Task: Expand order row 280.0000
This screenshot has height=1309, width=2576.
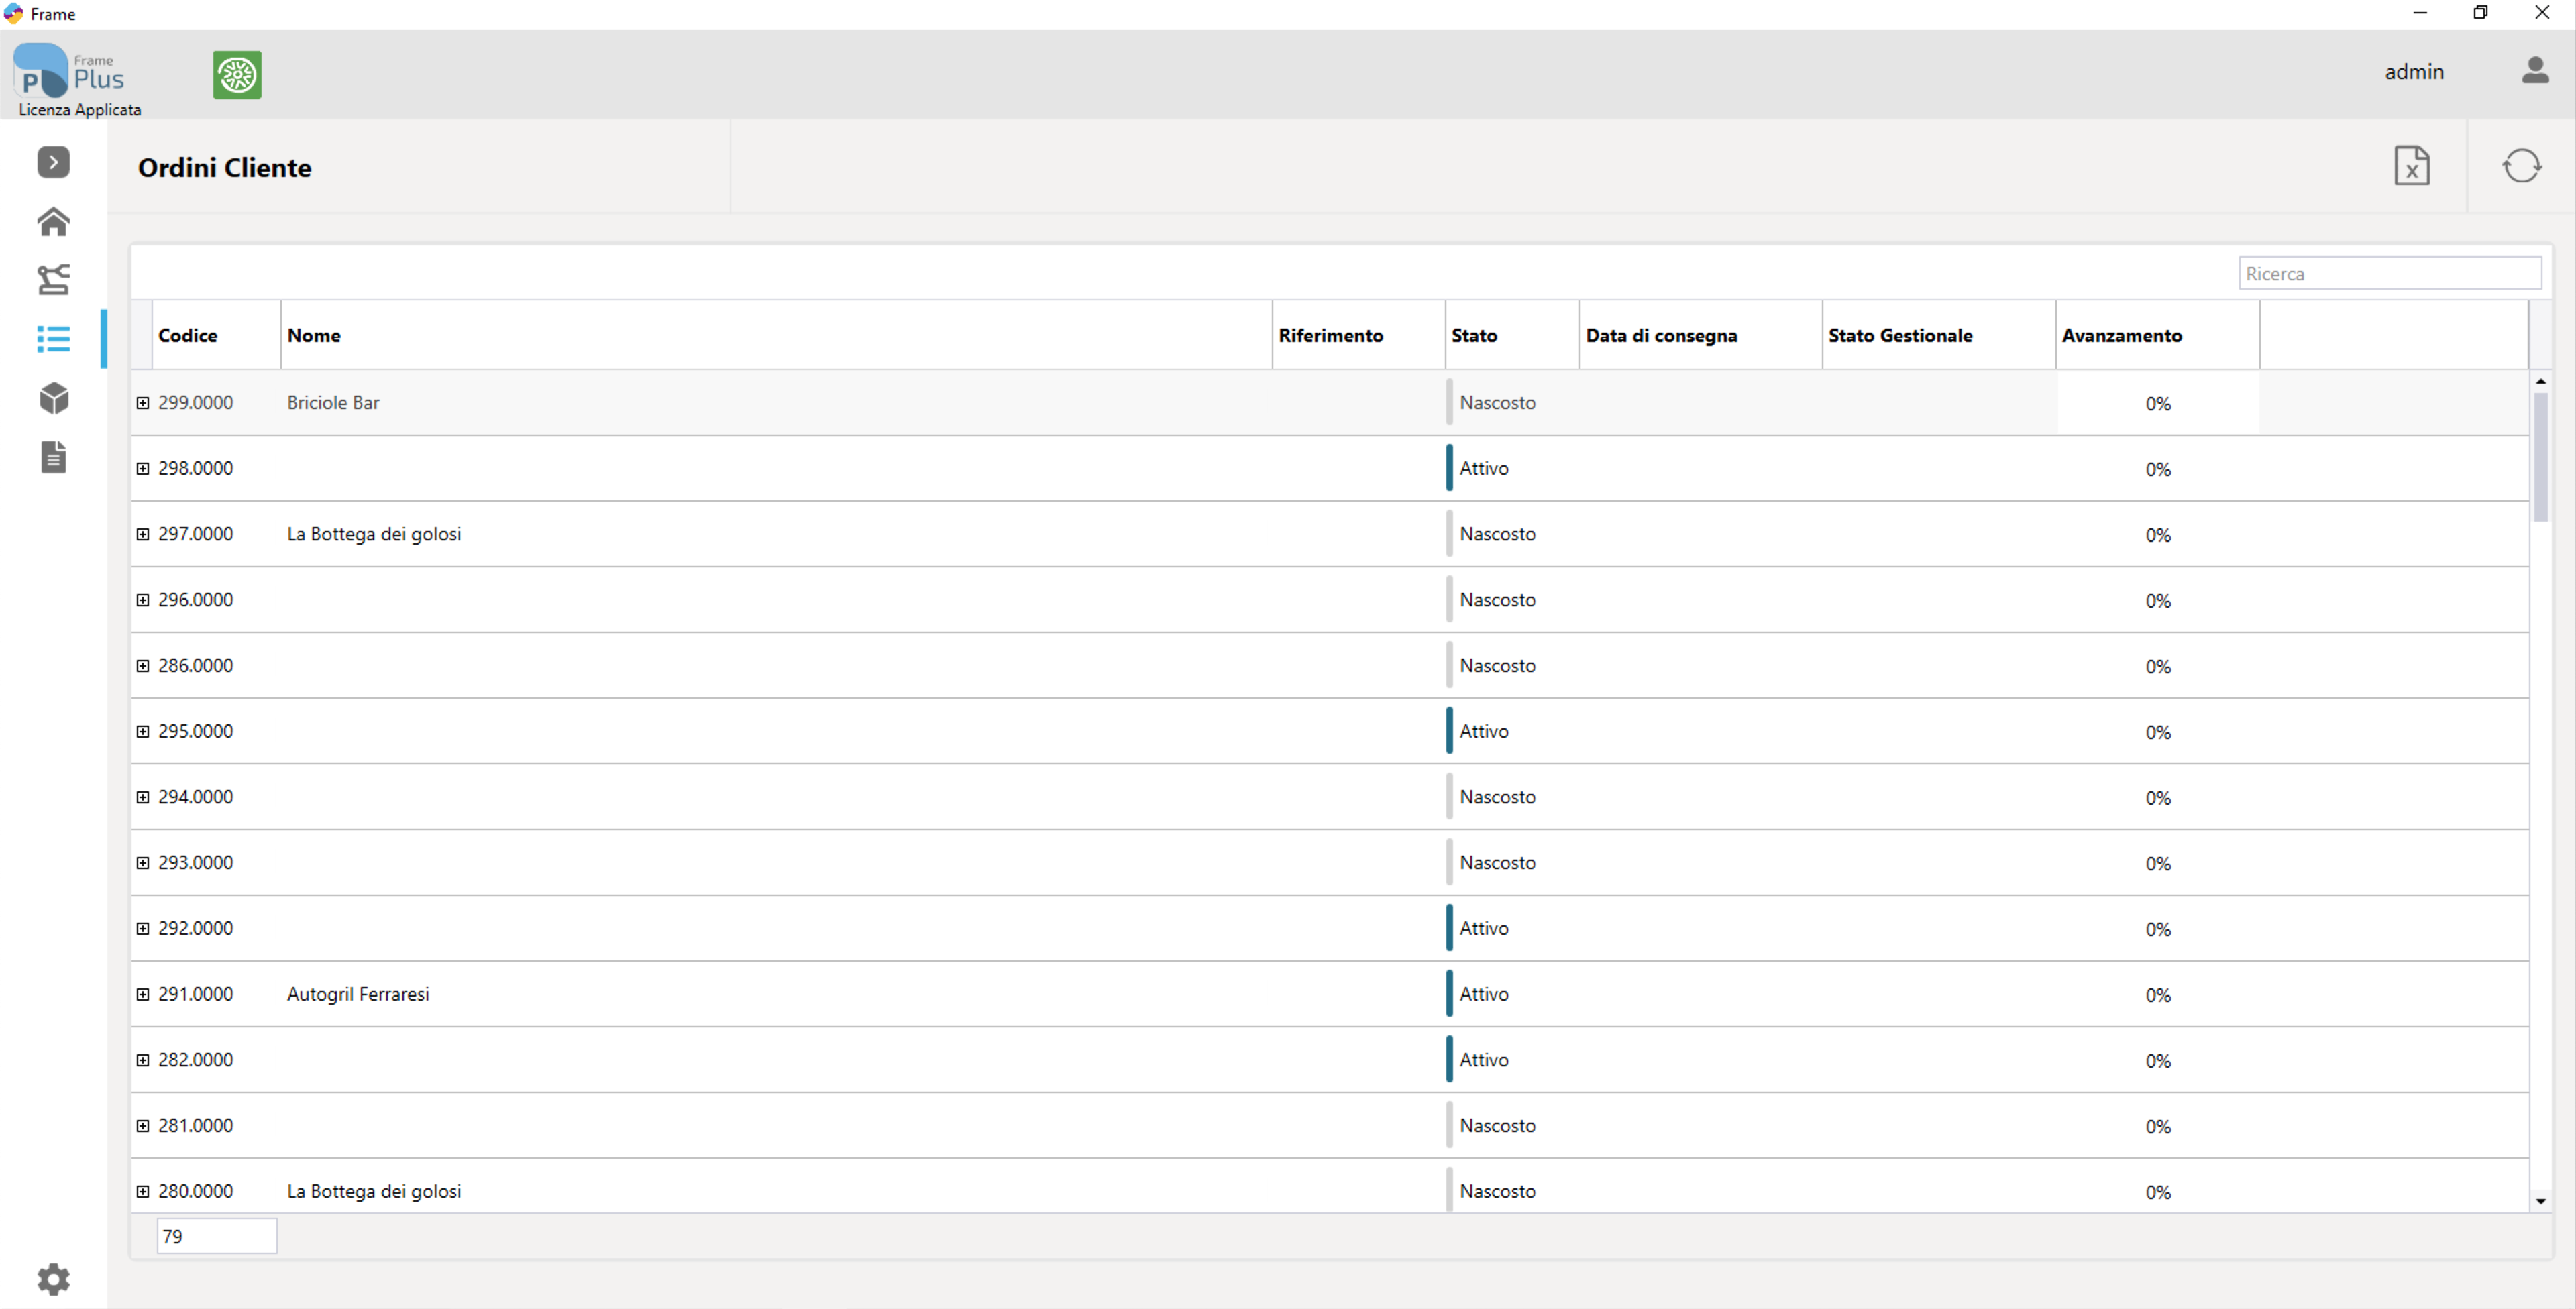Action: pyautogui.click(x=143, y=1191)
